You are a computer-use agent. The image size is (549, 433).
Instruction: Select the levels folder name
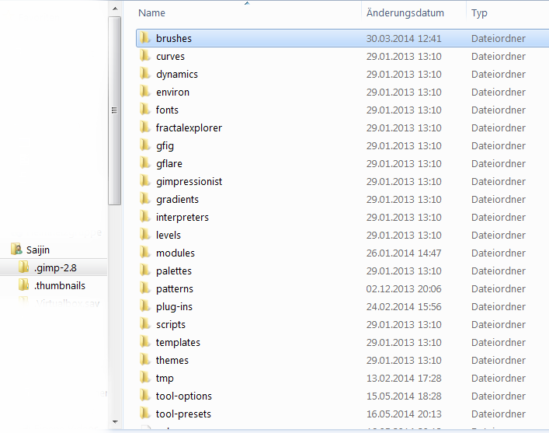click(168, 236)
